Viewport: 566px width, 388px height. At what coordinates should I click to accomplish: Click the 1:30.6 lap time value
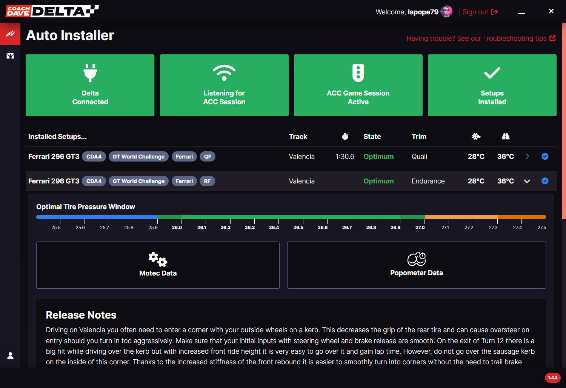tap(345, 157)
